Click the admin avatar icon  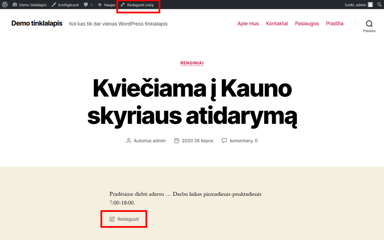pos(370,4)
